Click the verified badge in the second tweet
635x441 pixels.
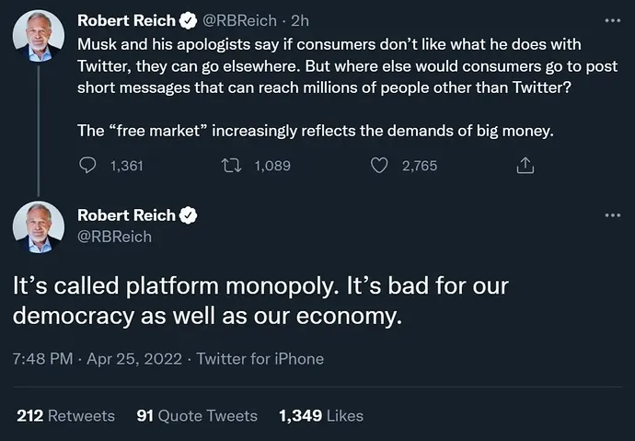click(189, 215)
